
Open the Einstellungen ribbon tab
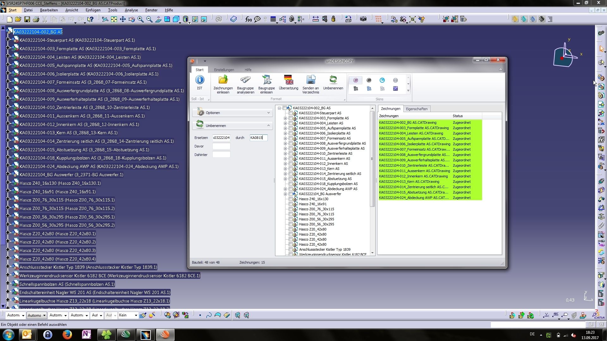pos(224,70)
